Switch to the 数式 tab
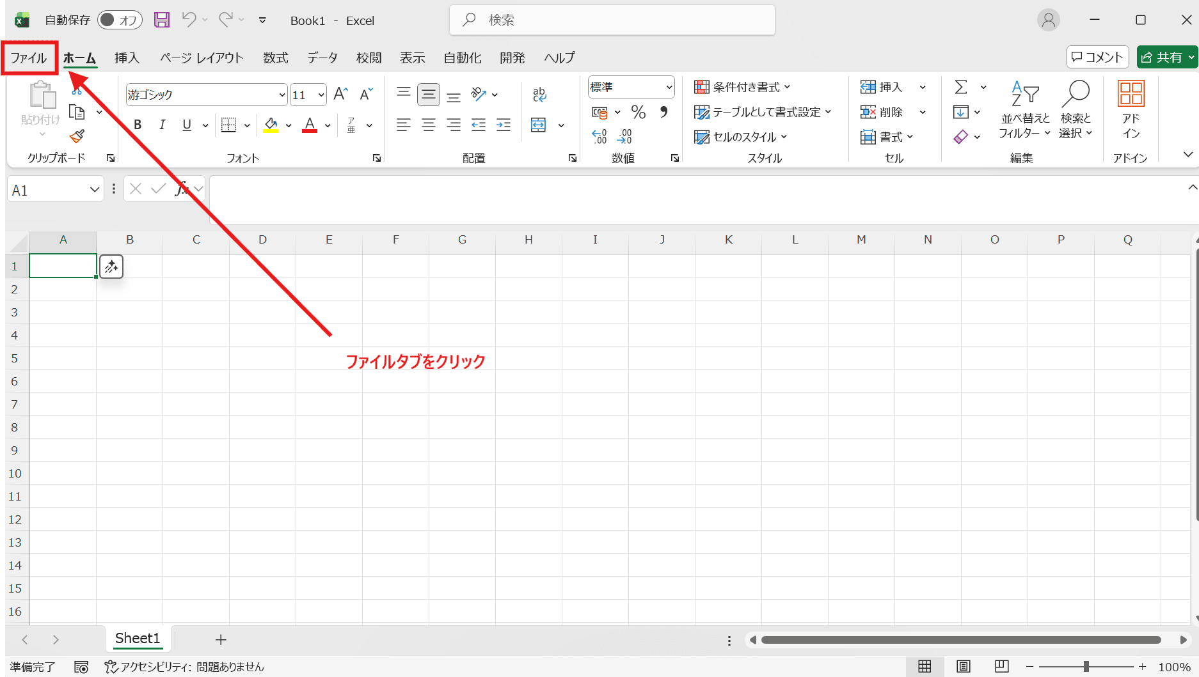1199x677 pixels. (275, 58)
